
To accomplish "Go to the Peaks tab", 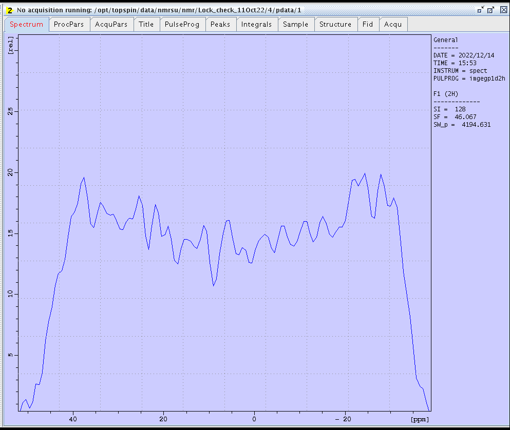I will (220, 24).
